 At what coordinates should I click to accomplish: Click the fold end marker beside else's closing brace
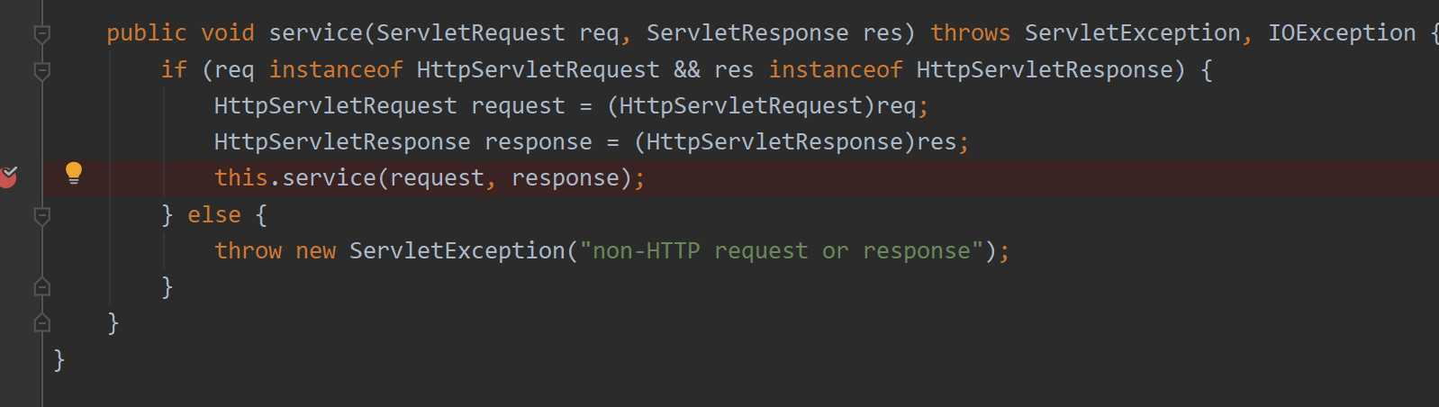(x=41, y=287)
